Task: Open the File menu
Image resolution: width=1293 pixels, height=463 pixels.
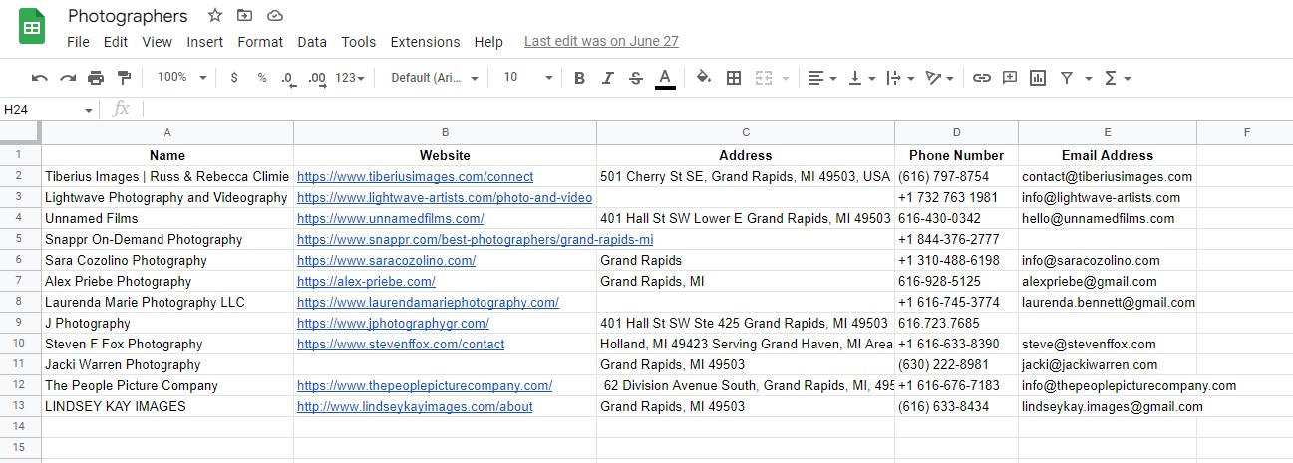Action: click(x=78, y=42)
